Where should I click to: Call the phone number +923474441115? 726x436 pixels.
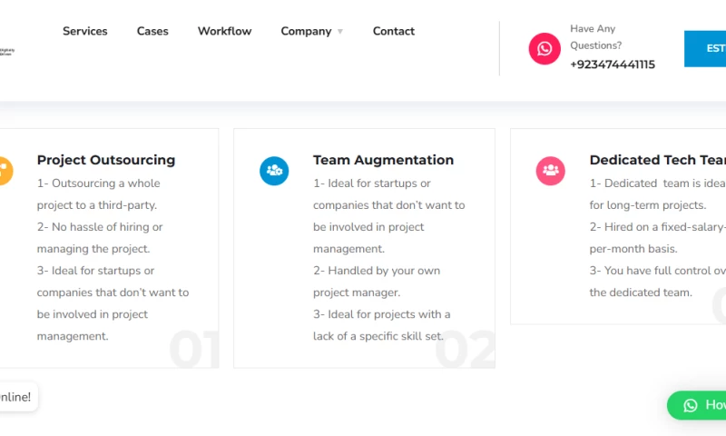coord(612,64)
